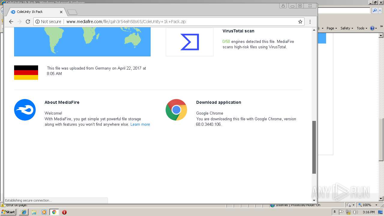Image resolution: width=384 pixels, height=216 pixels.
Task: Click the Download application heading
Action: point(218,102)
